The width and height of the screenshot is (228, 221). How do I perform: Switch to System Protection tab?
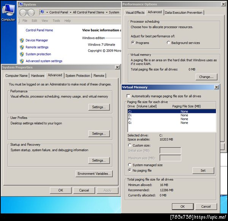(x=78, y=75)
